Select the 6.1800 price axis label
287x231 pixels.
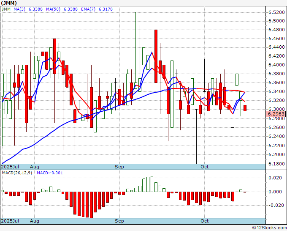276,164
